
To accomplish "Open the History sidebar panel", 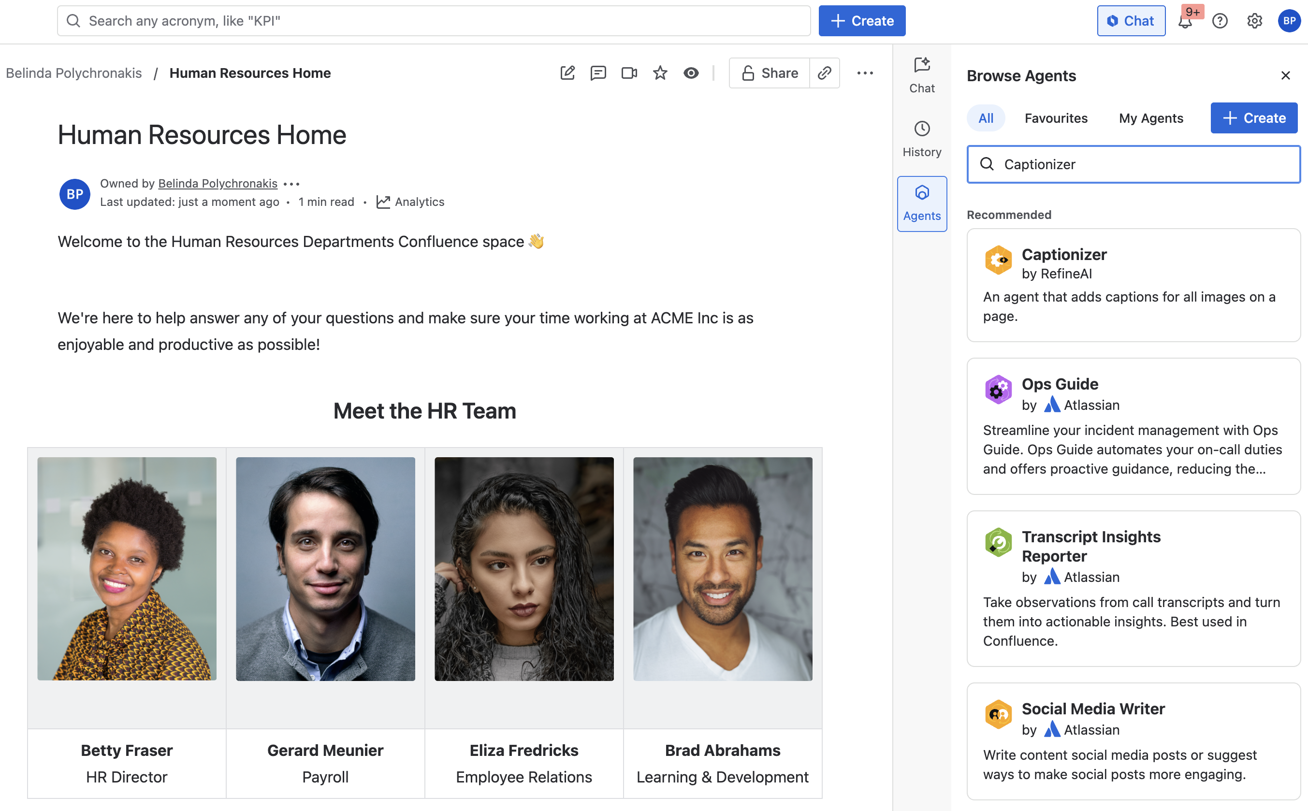I will click(x=921, y=138).
